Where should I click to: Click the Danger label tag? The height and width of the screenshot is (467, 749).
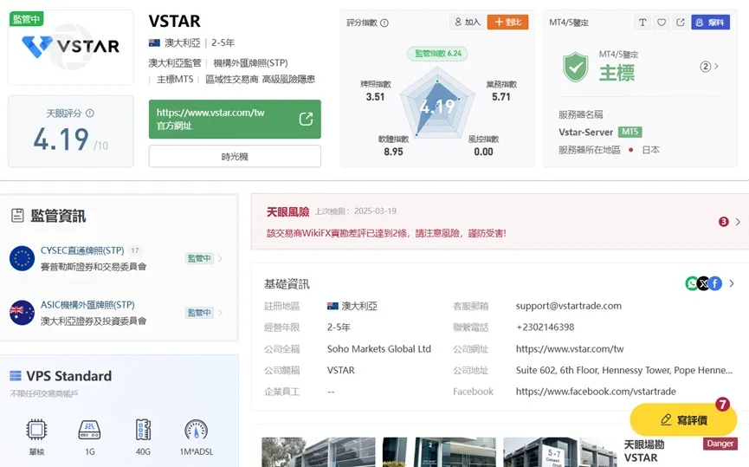[x=720, y=443]
